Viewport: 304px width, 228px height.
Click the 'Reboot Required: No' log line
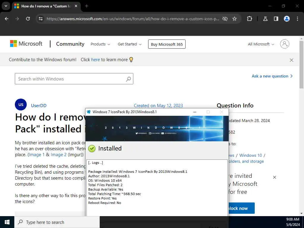coord(105,203)
